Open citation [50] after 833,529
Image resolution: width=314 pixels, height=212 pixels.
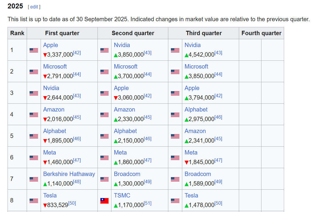(x=72, y=203)
